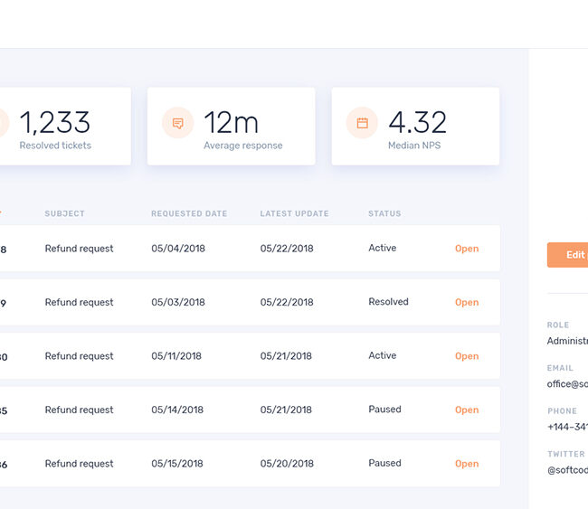Sort by the Latest Update column header
The width and height of the screenshot is (588, 509).
pos(294,214)
